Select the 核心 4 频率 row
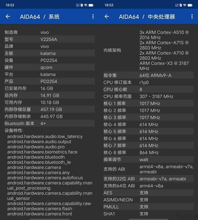Image resolution: width=198 pixels, height=220 pixels. [x=148, y=124]
